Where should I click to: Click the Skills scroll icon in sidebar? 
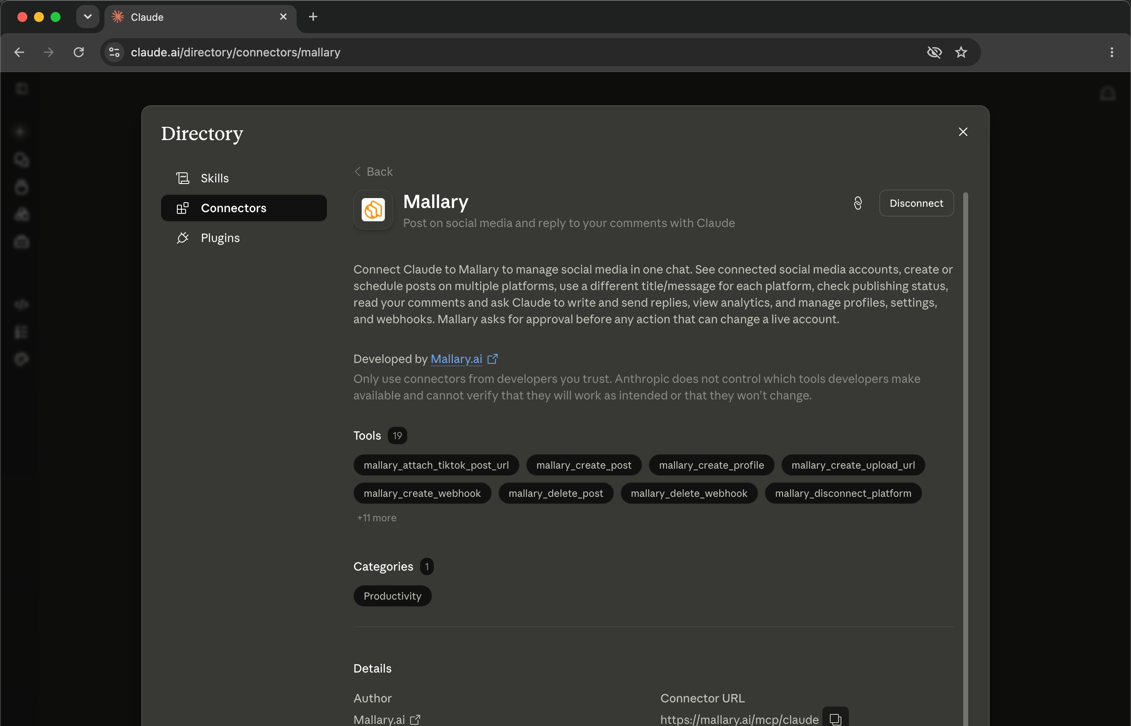point(182,178)
